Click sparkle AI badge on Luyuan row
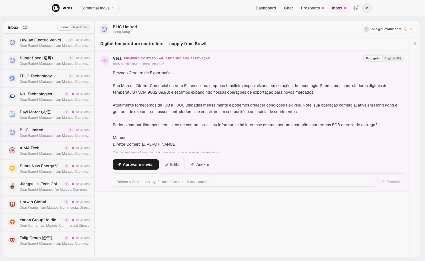Image resolution: width=425 pixels, height=261 pixels. pyautogui.click(x=71, y=40)
